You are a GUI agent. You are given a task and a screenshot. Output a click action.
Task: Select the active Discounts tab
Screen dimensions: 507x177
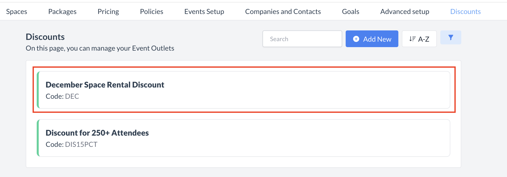point(465,11)
